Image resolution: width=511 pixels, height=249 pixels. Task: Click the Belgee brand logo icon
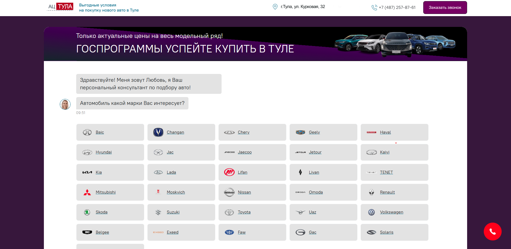[87, 232]
